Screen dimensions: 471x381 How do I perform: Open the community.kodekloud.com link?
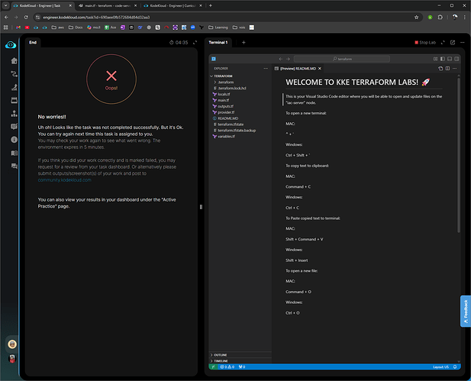pyautogui.click(x=66, y=179)
